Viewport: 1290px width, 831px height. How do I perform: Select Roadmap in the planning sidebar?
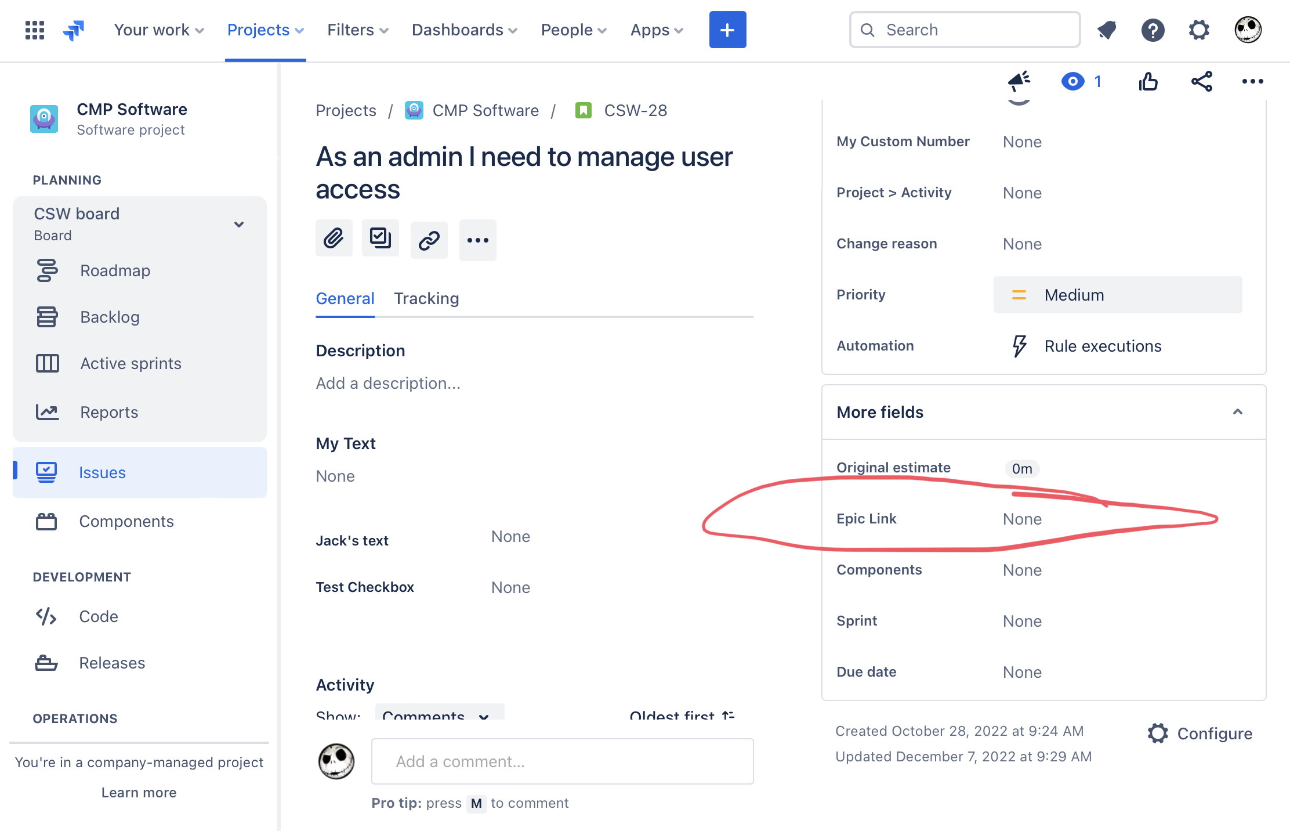coord(115,270)
